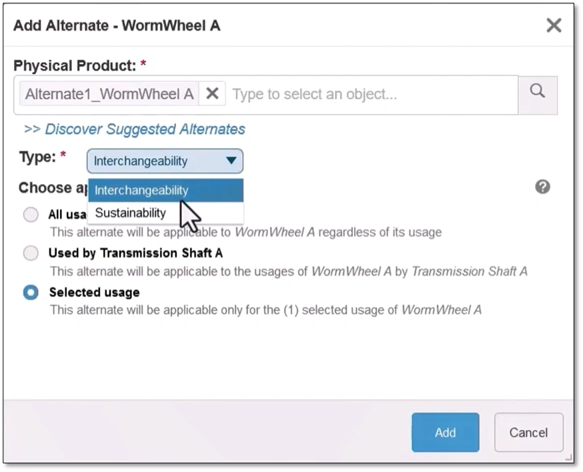Cancel adding the alternate
Viewport: 583px width, 472px height.
click(528, 432)
